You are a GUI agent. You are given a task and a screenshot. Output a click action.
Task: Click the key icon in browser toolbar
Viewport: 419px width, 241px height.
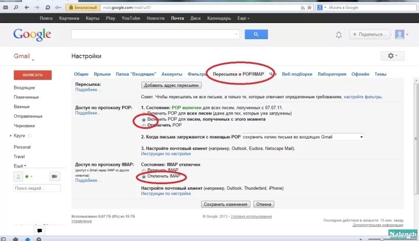(x=58, y=7)
